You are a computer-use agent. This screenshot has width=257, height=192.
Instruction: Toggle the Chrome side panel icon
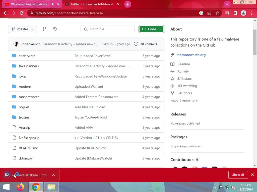235,13
